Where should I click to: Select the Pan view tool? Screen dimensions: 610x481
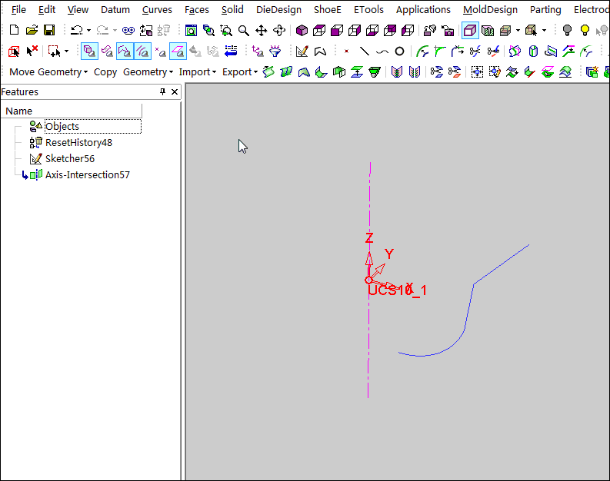click(262, 31)
